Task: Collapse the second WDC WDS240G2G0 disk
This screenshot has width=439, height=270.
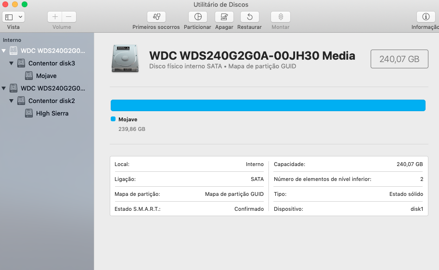Action: (4, 89)
